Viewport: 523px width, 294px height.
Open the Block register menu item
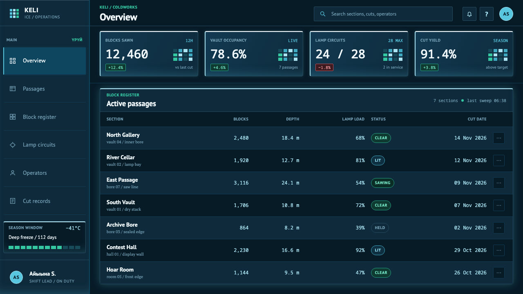[x=45, y=117]
